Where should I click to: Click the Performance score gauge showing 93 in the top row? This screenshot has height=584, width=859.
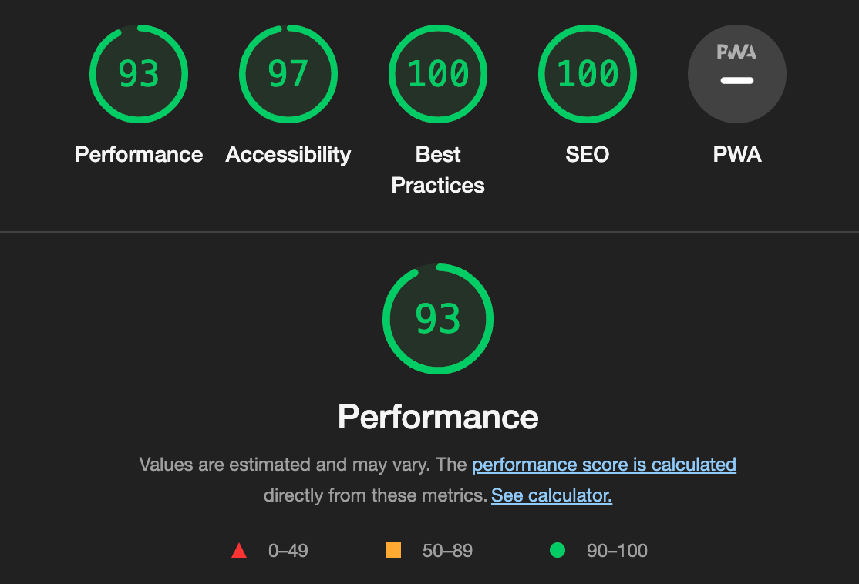[x=139, y=74]
